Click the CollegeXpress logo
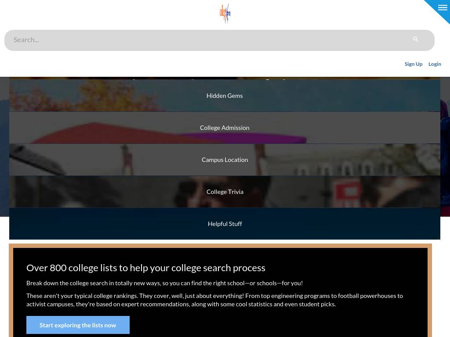 point(225,14)
